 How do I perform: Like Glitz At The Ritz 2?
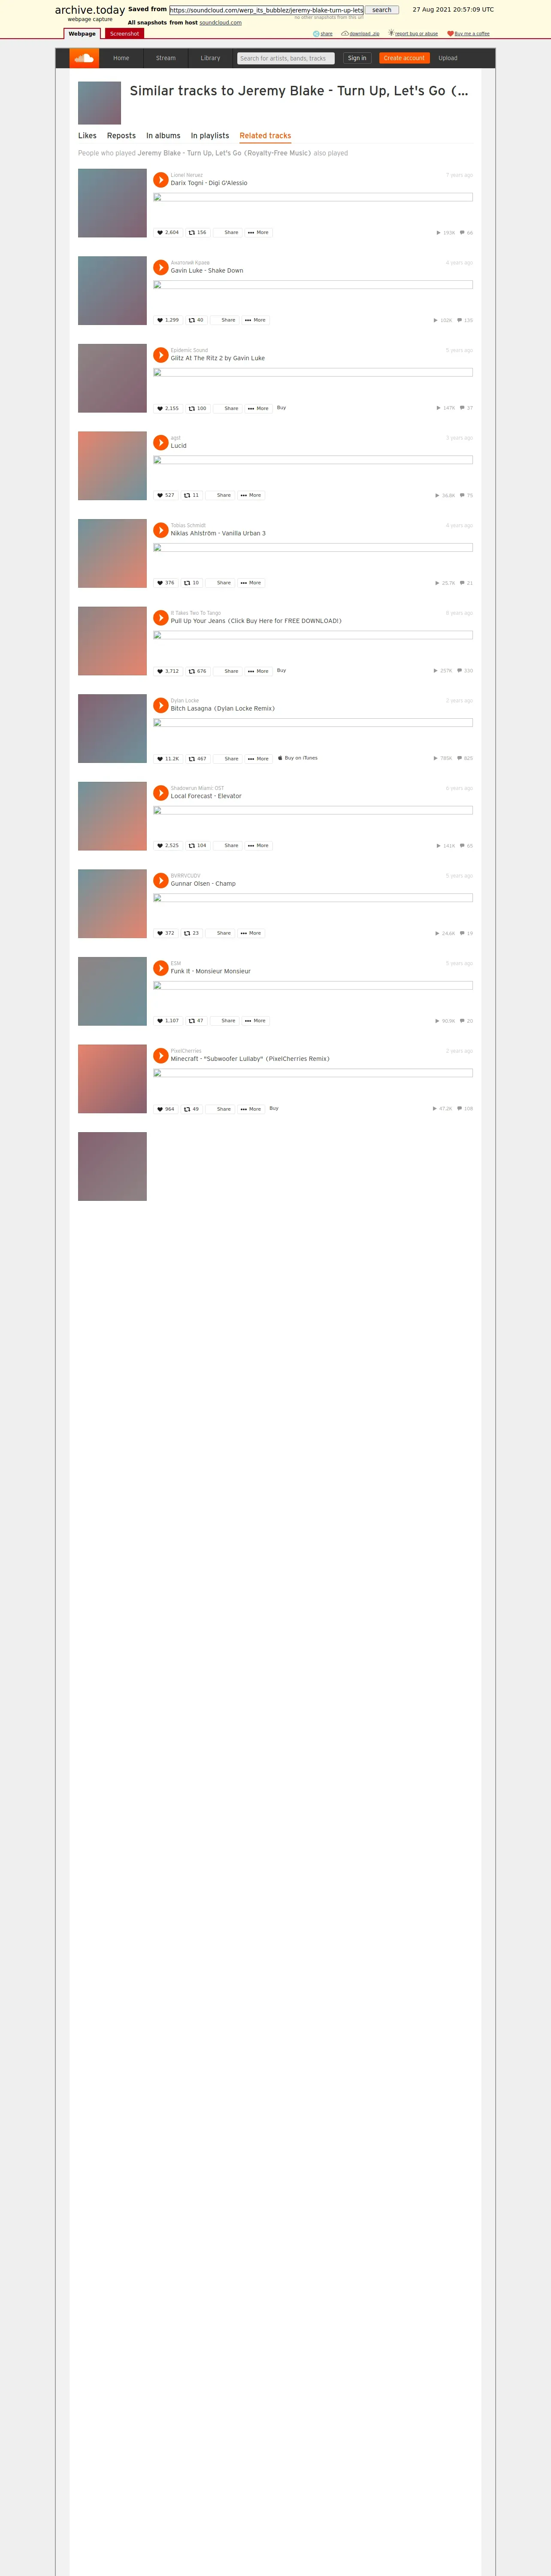[168, 408]
